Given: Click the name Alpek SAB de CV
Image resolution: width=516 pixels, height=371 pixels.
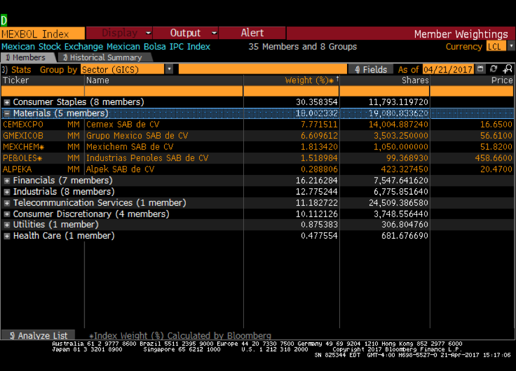Looking at the screenshot, I should (x=120, y=170).
